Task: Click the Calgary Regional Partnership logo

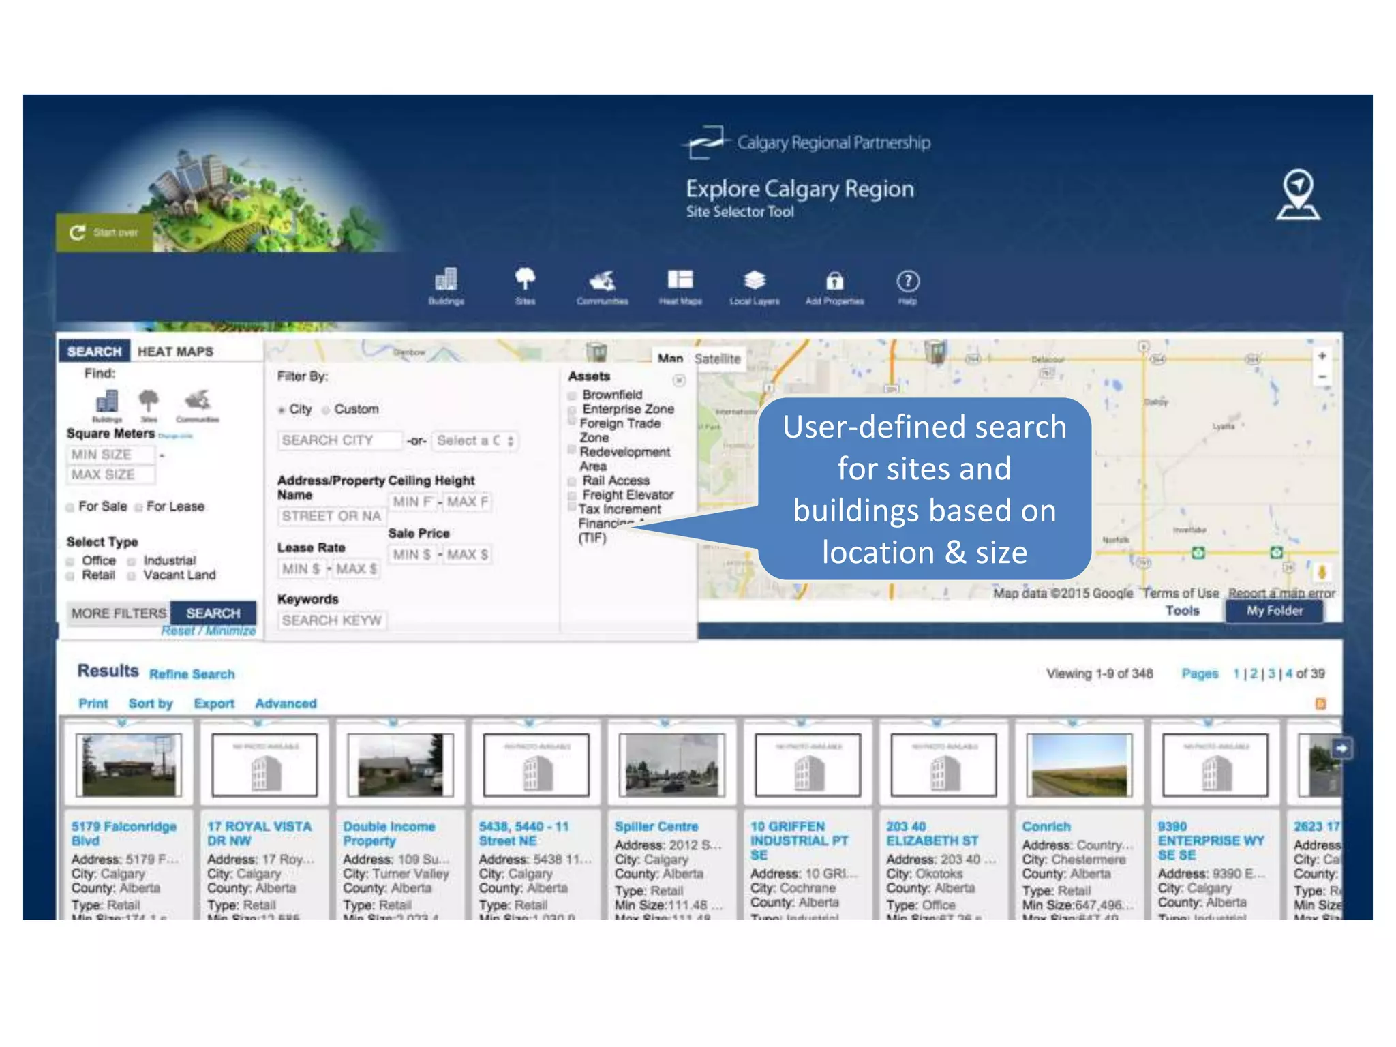Action: pos(807,142)
